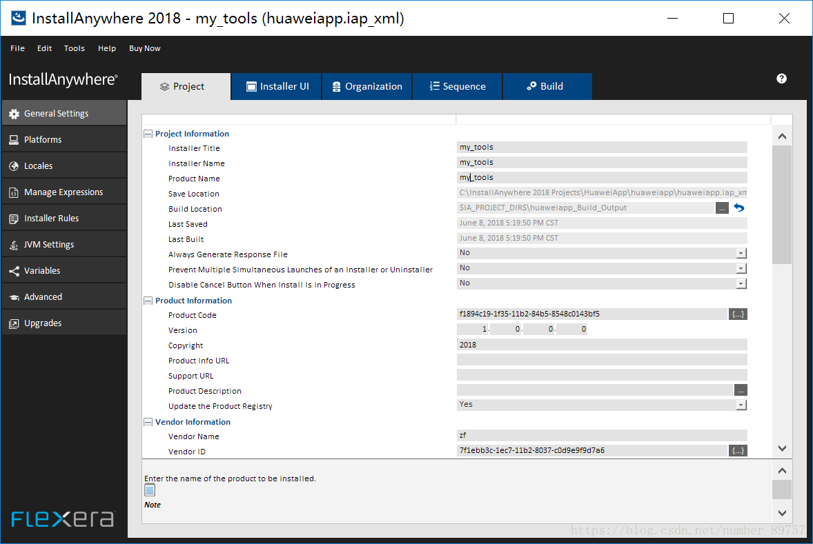
Task: Click the Product Name field
Action: (x=602, y=177)
